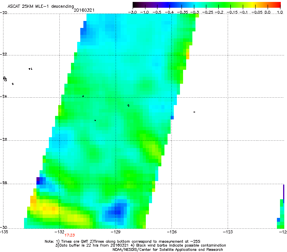The width and height of the screenshot is (287, 252).
Task: Click the -0.4 color bar label
Action: (x=169, y=12)
